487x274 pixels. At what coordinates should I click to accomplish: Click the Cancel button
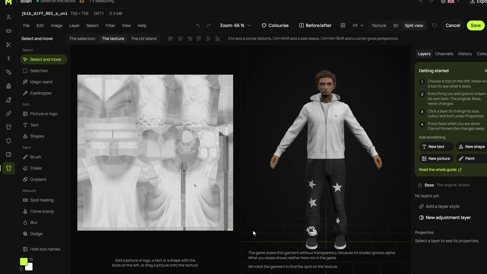coord(453,25)
